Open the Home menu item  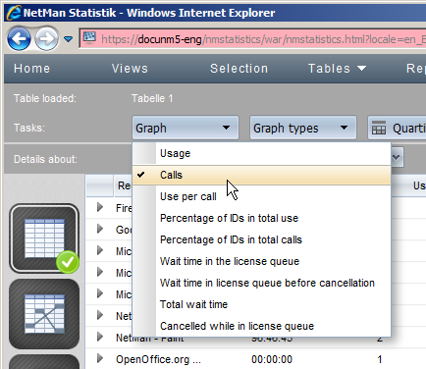coord(32,69)
